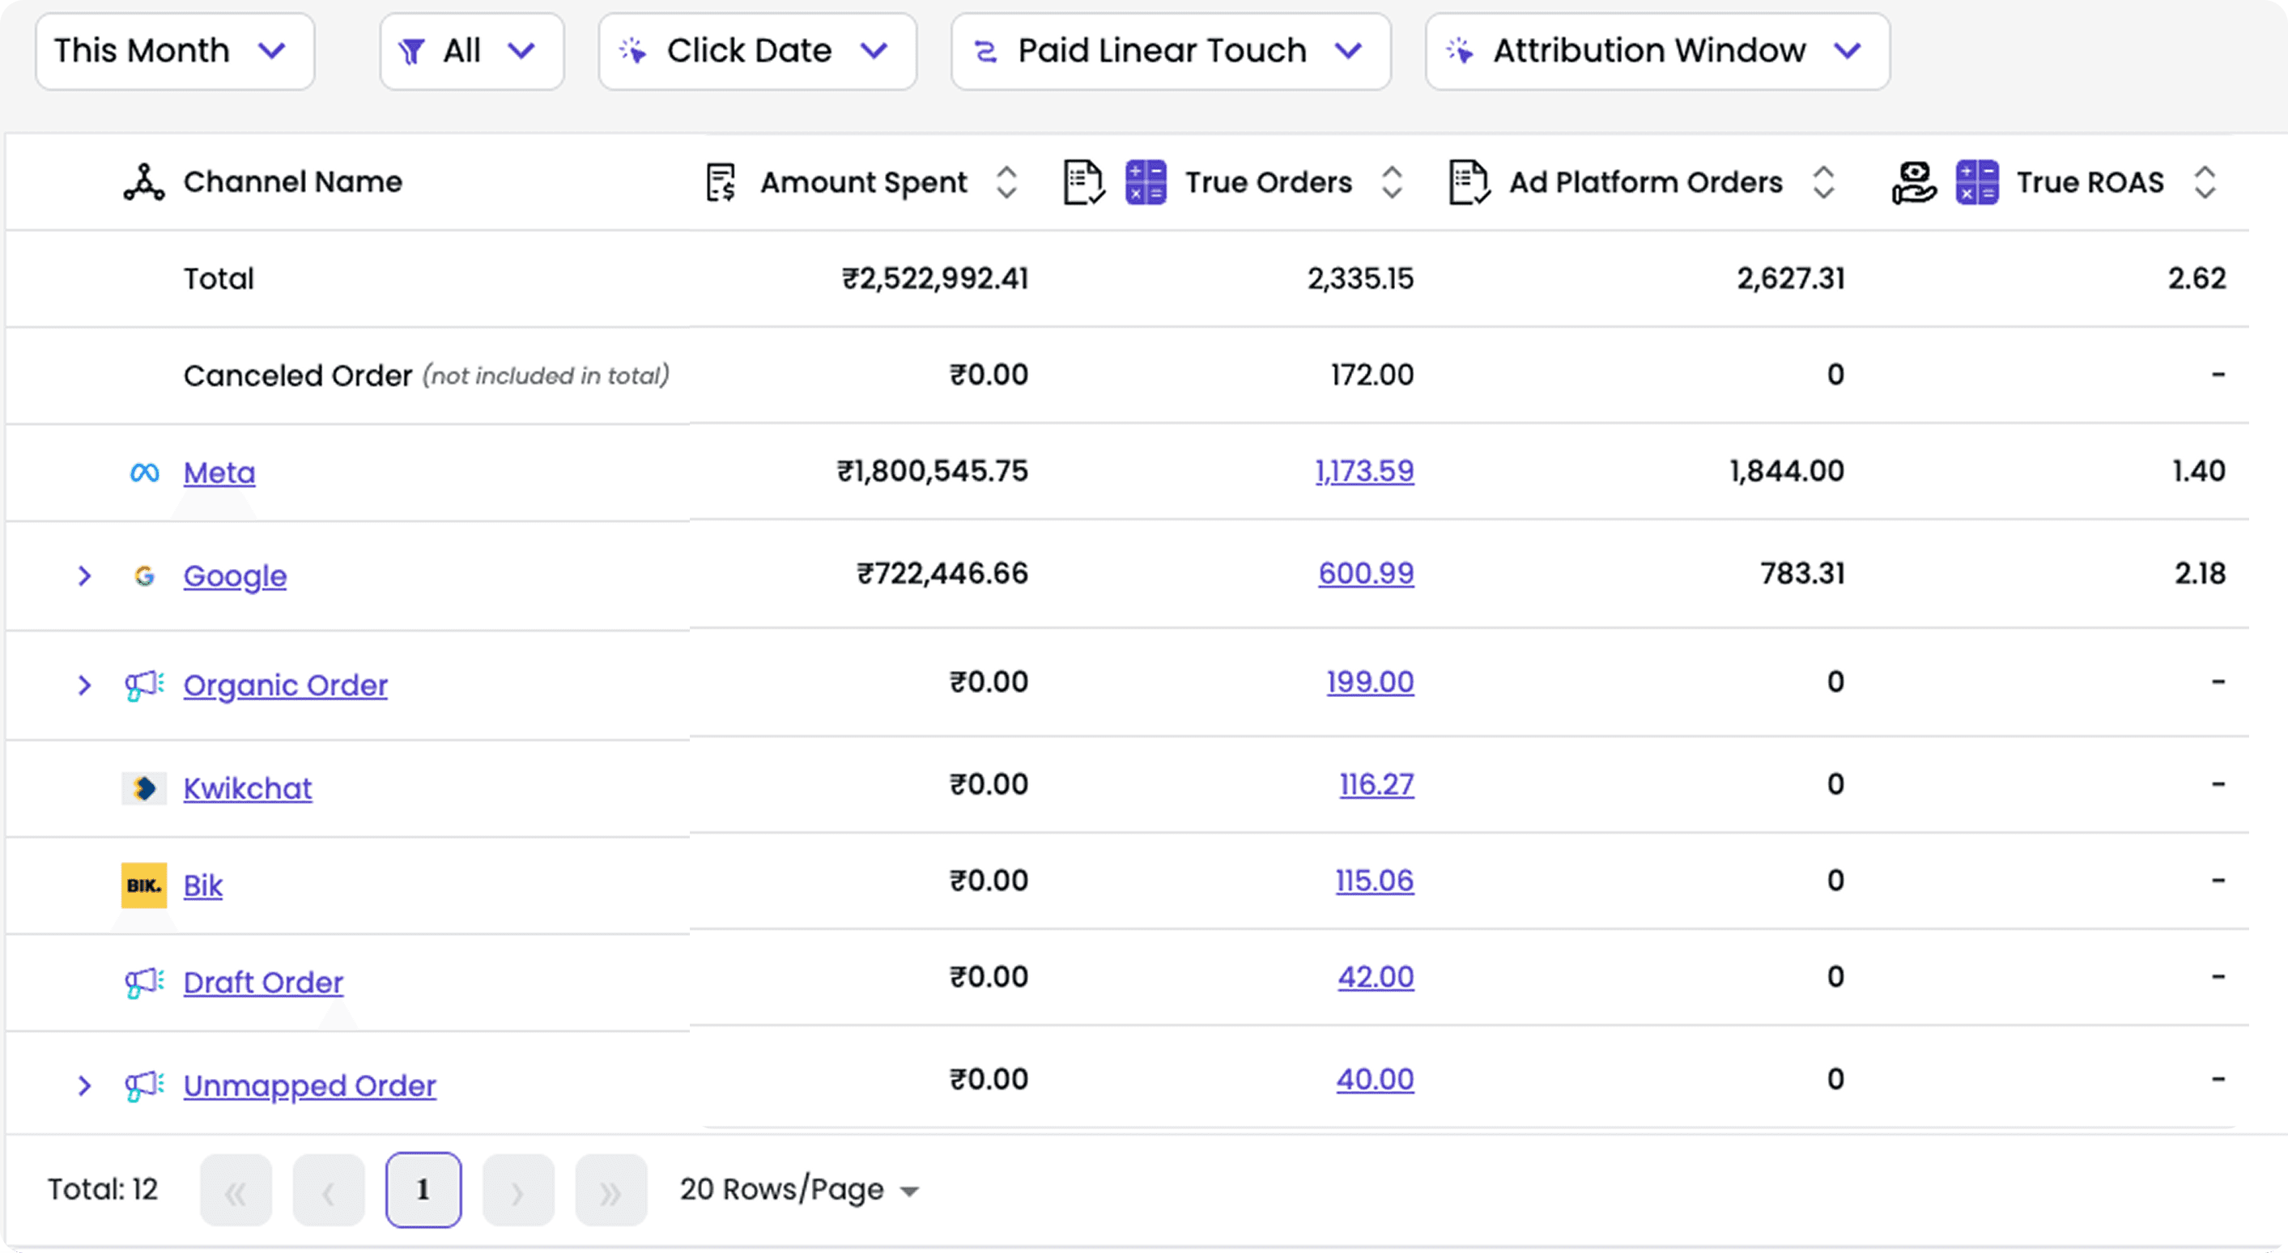This screenshot has width=2288, height=1253.
Task: Click the Google logo icon
Action: (144, 576)
